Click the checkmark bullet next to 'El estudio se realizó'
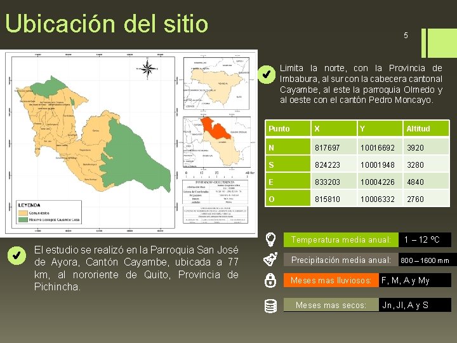The height and width of the screenshot is (343, 457). point(17,255)
